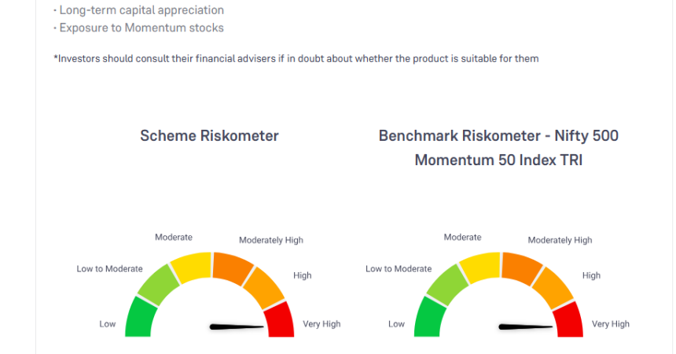
Task: Click the red segment of the Benchmark Riskometer
Action: click(569, 319)
